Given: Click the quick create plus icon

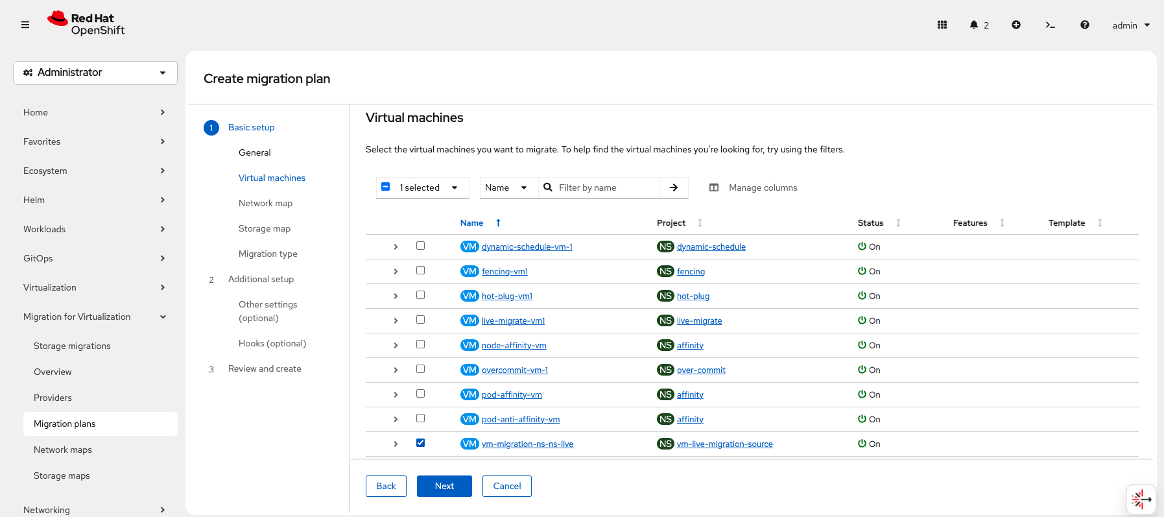Looking at the screenshot, I should coord(1016,25).
